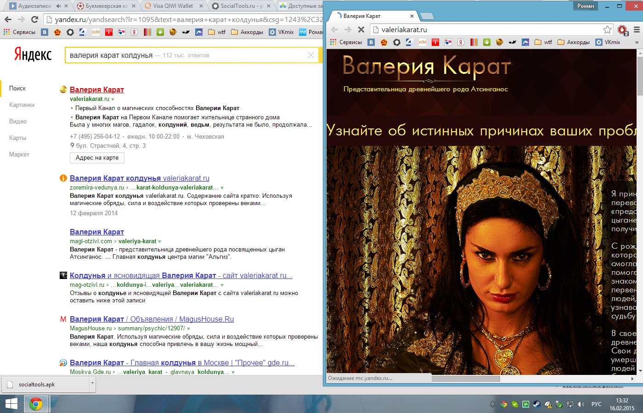Select Карты in Yandex sidebar
This screenshot has width=643, height=413.
[x=18, y=138]
